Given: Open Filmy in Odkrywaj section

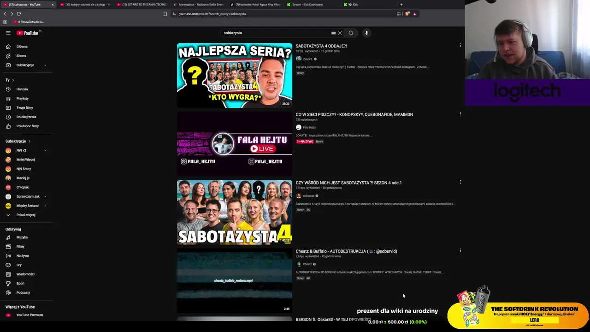Looking at the screenshot, I should point(20,246).
